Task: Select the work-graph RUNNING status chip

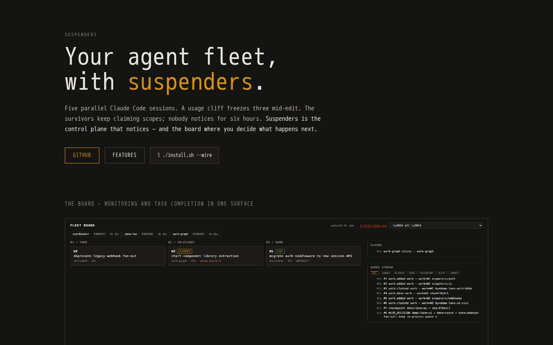Action: pyautogui.click(x=195, y=234)
